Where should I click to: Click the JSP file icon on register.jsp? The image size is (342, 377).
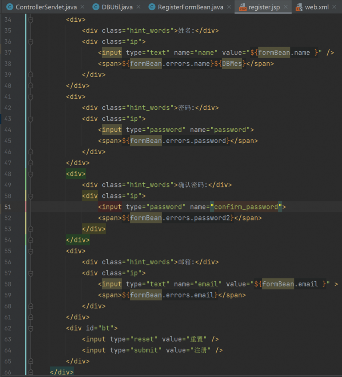coord(243,7)
